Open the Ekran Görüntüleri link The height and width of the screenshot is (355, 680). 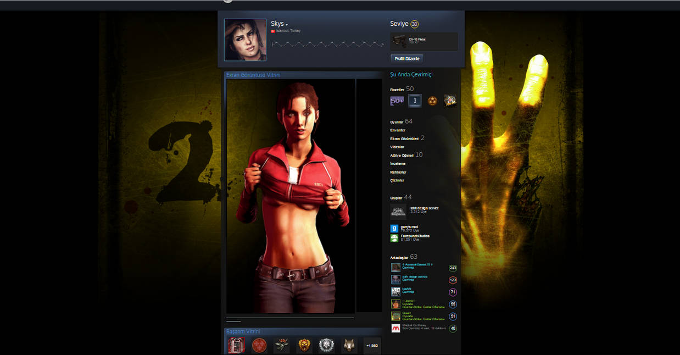click(x=404, y=138)
